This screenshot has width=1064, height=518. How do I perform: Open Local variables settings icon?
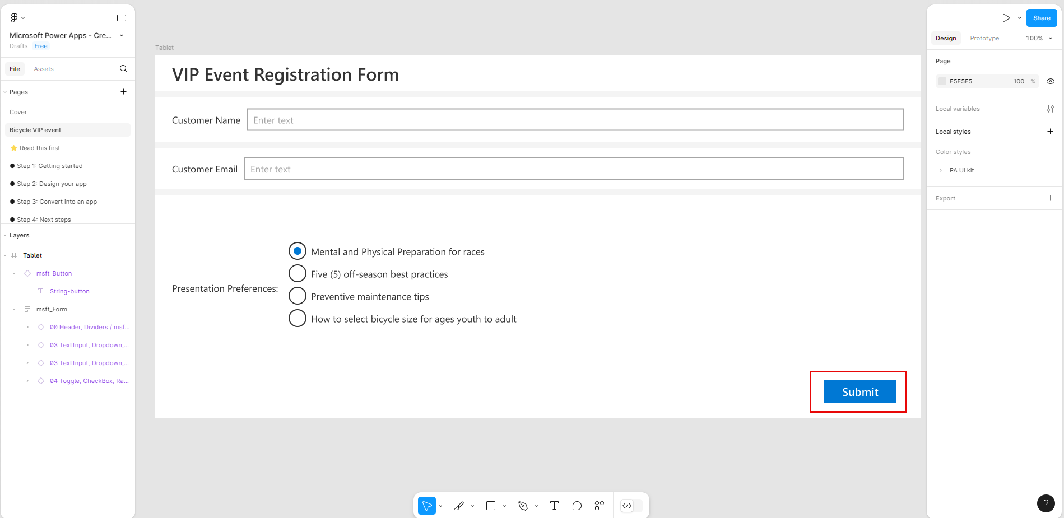(x=1051, y=109)
